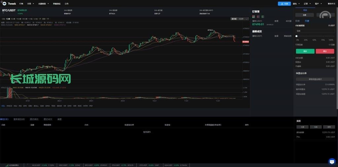
Task: Expand the BTC/USDT pair selector chevron
Action: 3,13
